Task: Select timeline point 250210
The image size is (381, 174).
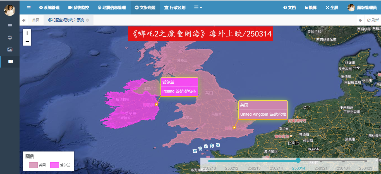Action: coord(209,161)
